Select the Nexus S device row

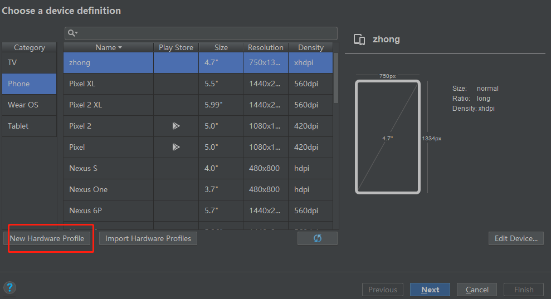point(198,168)
